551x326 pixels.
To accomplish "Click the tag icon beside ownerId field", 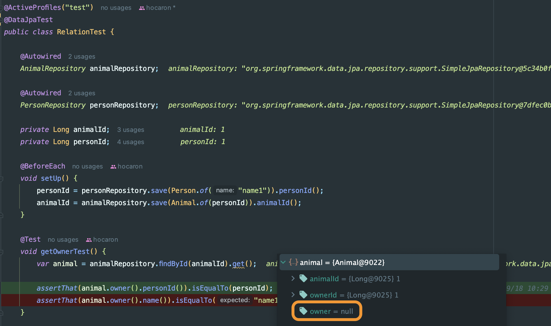I will [303, 295].
